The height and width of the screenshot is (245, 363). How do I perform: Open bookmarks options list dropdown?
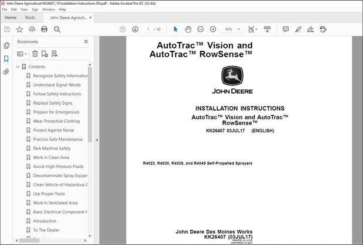[x=22, y=54]
